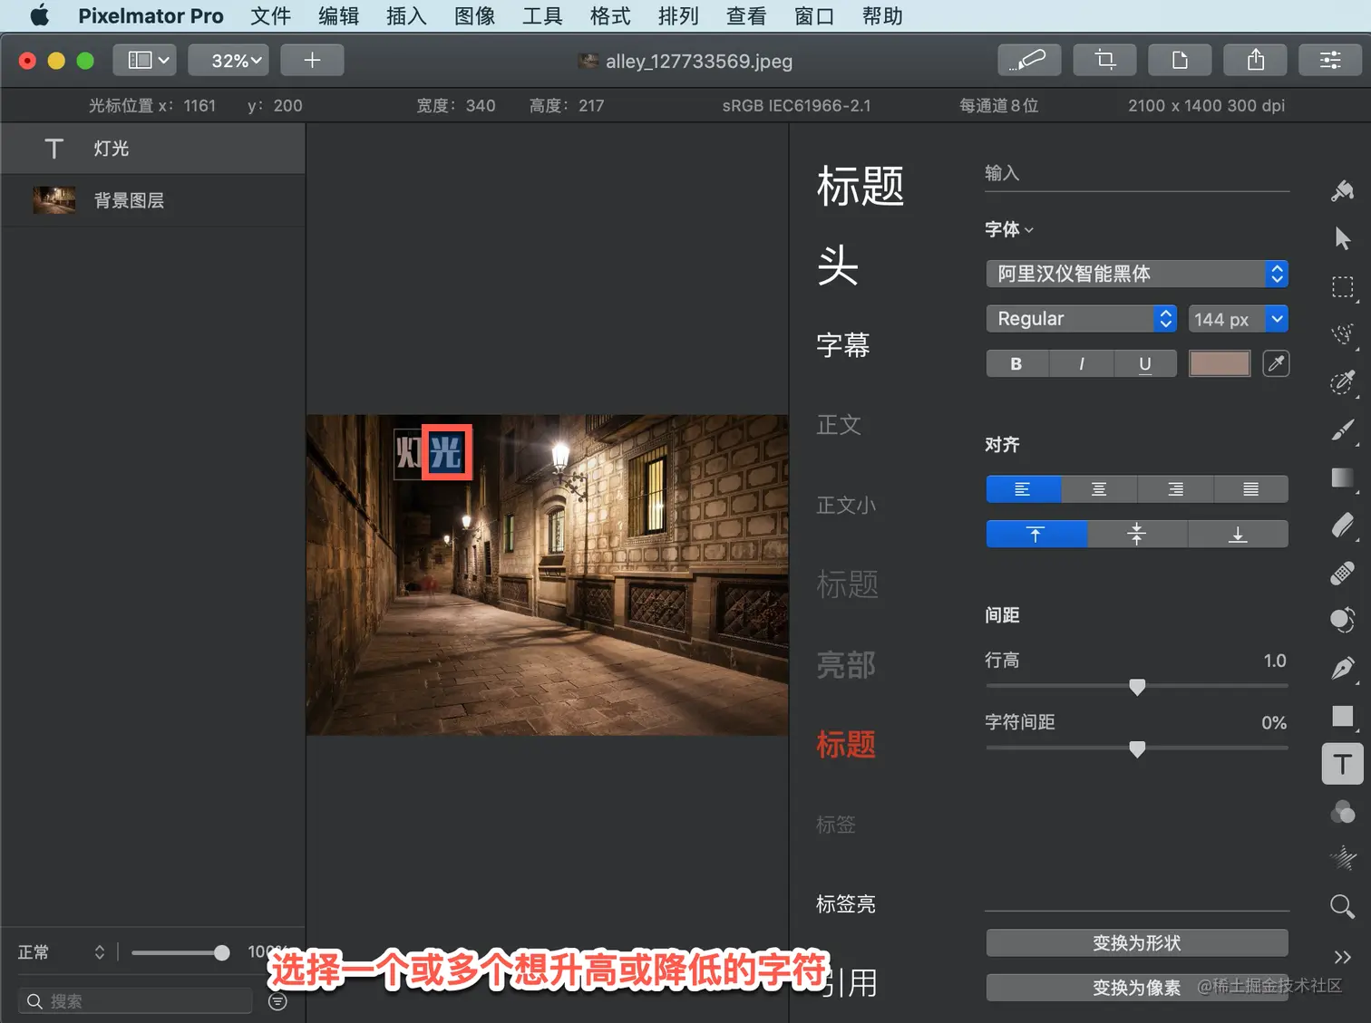Open the 32% zoom level dropdown
Image resolution: width=1371 pixels, height=1023 pixels.
228,60
